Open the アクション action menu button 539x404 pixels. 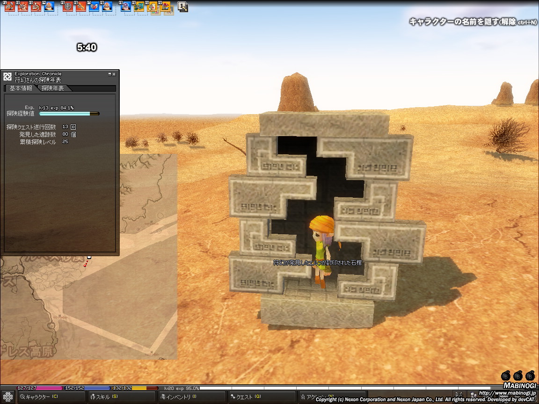click(x=332, y=397)
